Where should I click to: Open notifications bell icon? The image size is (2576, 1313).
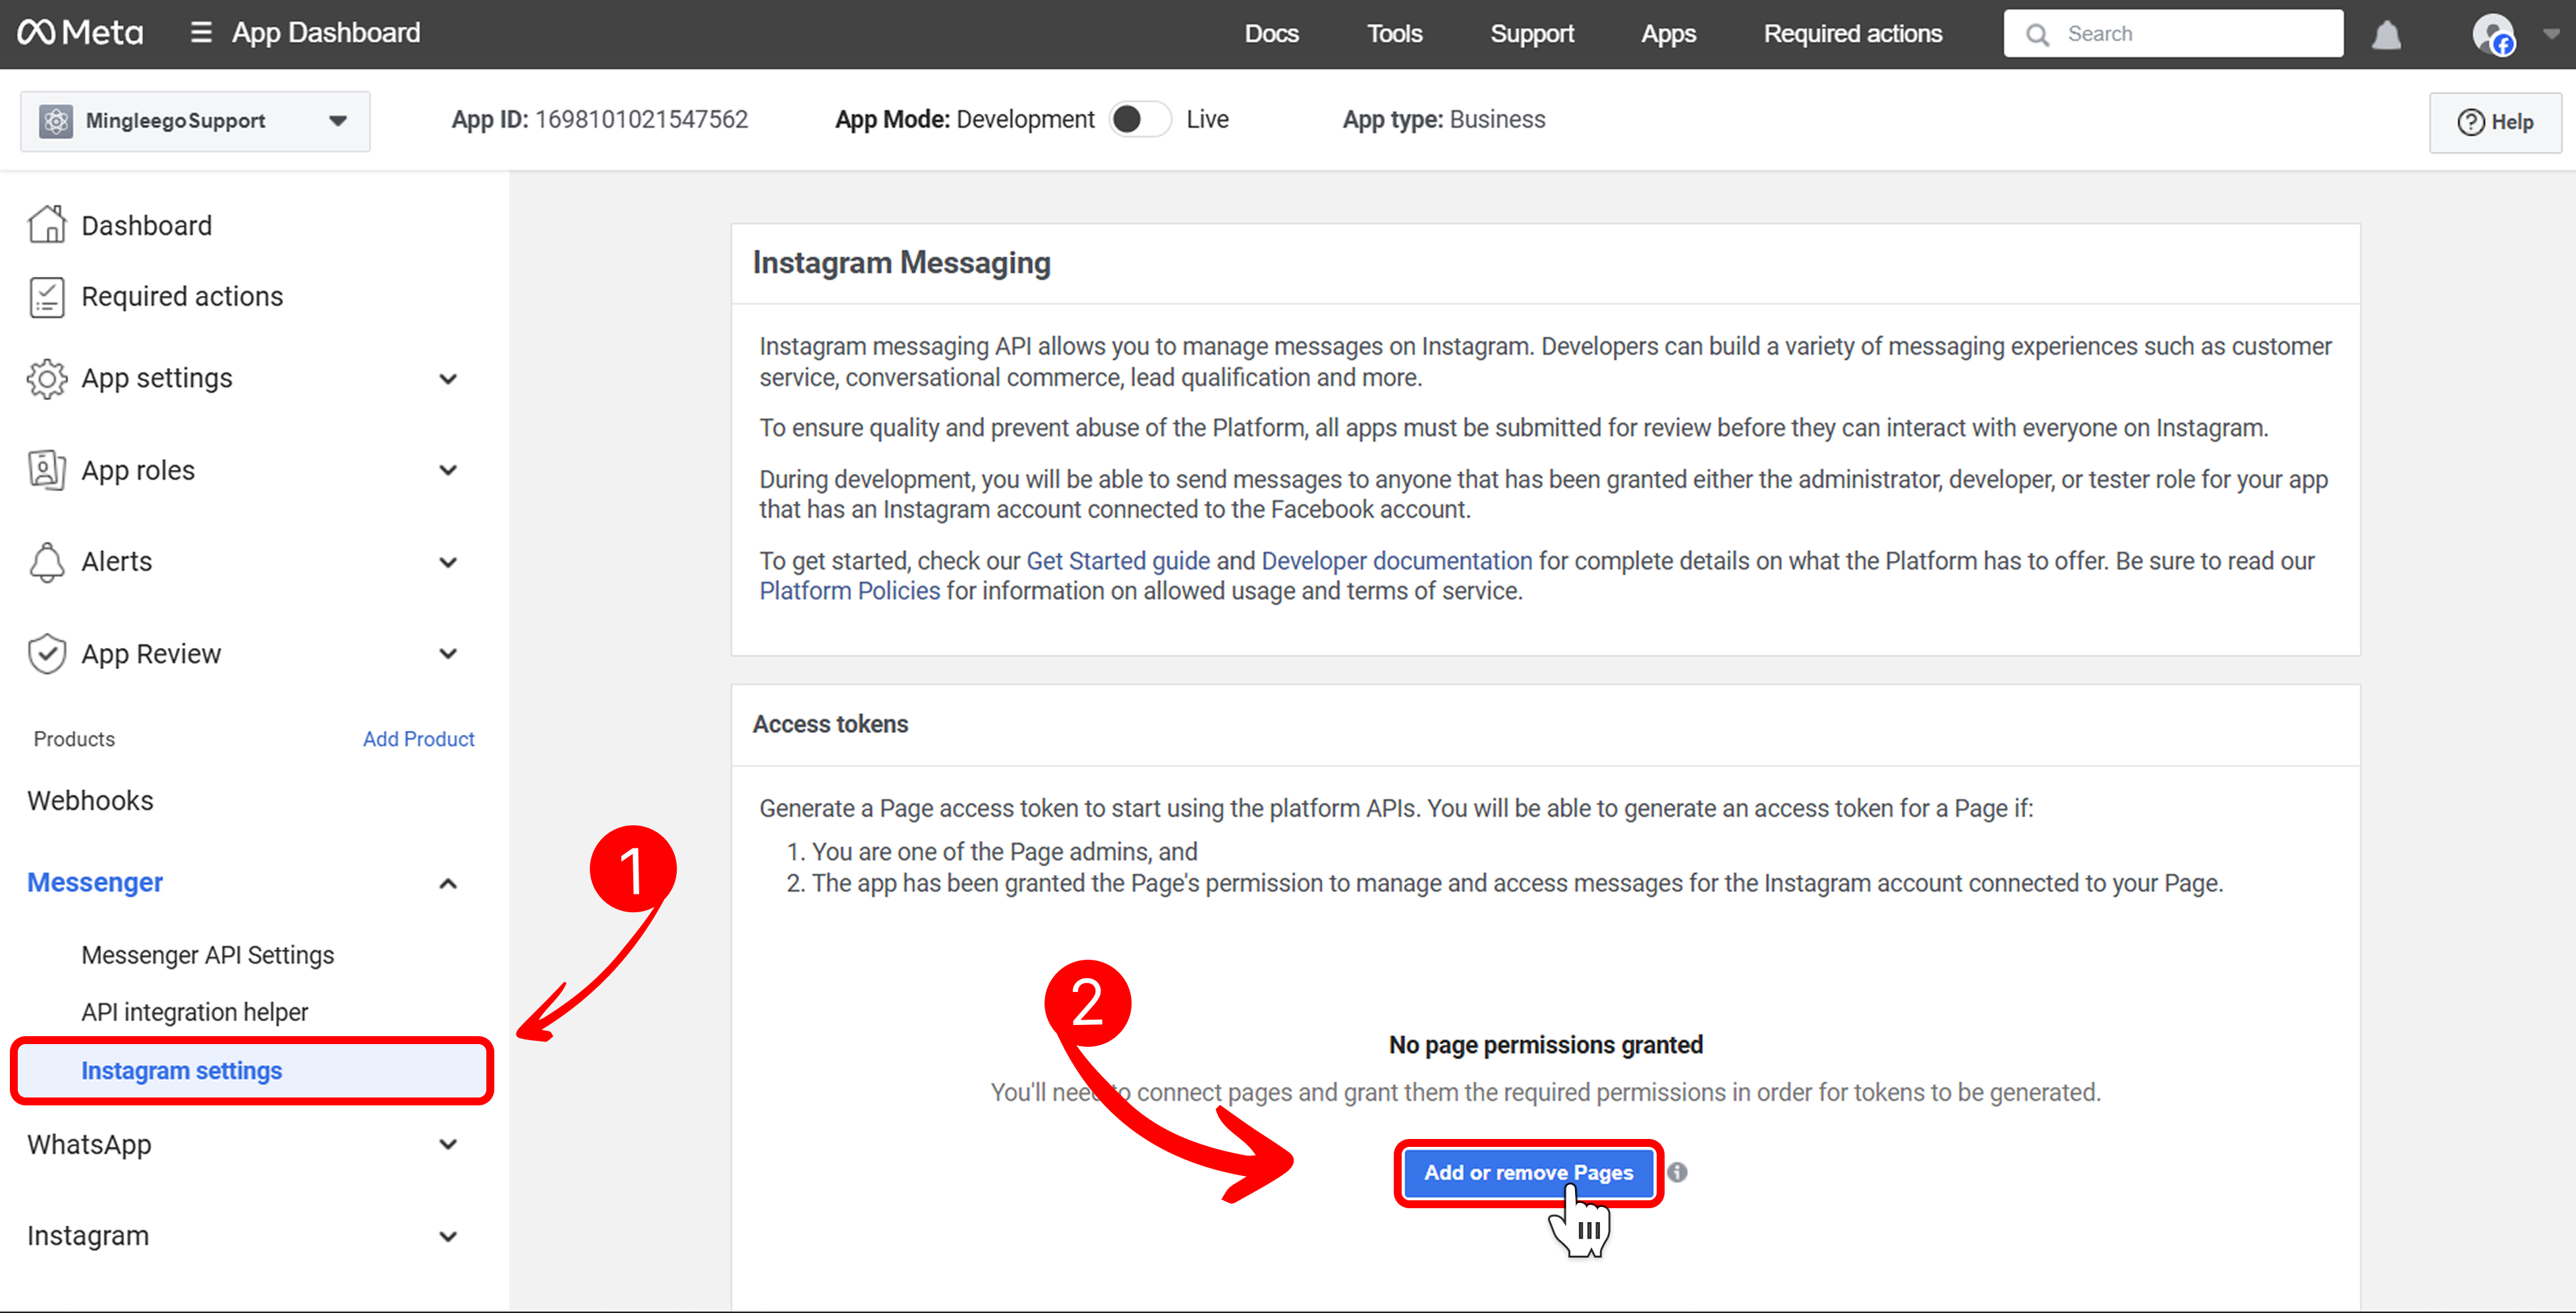(2387, 35)
